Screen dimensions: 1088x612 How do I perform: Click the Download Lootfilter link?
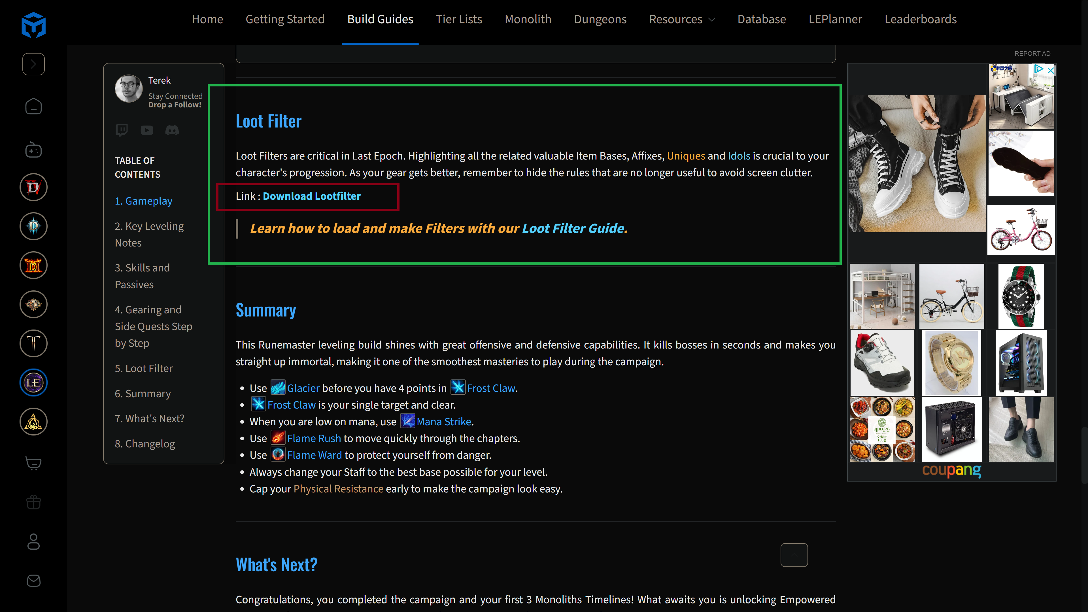click(312, 196)
